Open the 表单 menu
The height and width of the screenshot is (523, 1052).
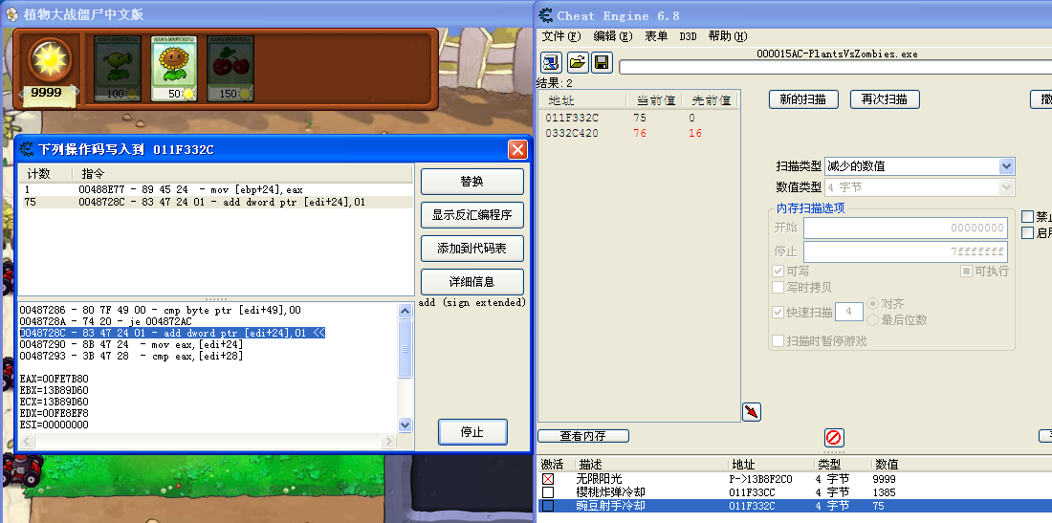pos(656,36)
